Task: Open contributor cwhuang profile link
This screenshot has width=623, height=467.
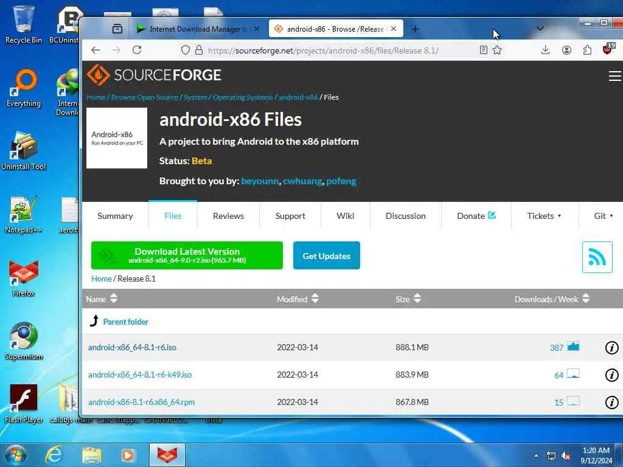Action: tap(302, 181)
